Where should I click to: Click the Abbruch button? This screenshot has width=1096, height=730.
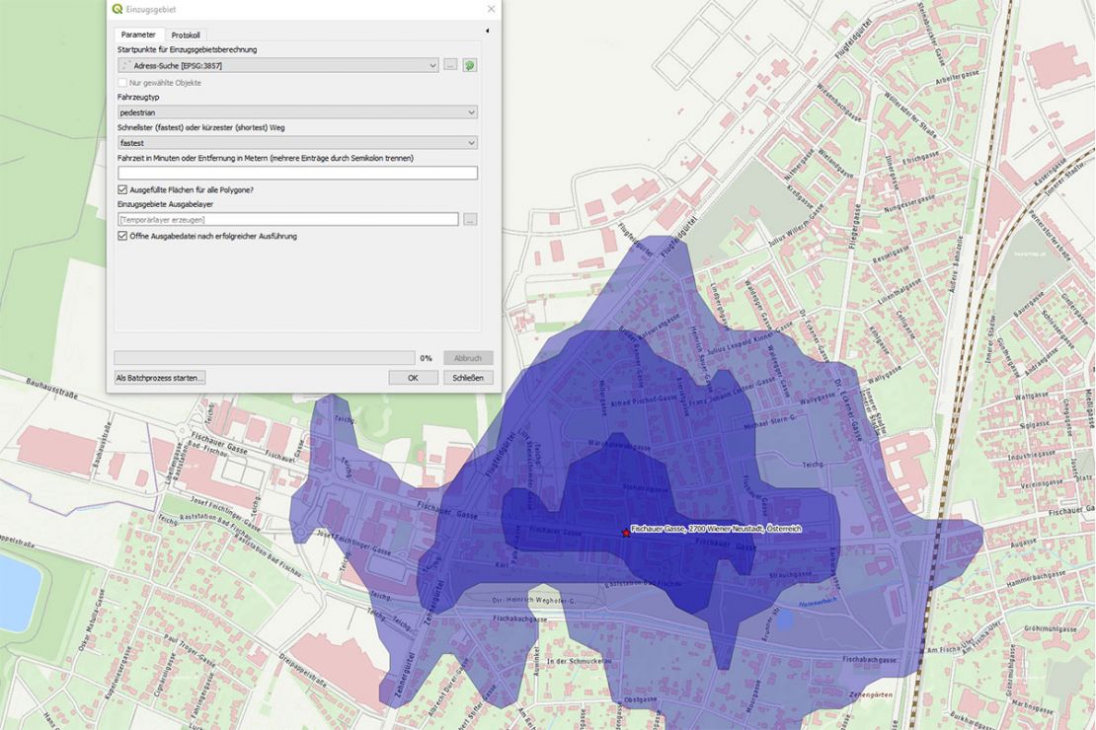(468, 358)
